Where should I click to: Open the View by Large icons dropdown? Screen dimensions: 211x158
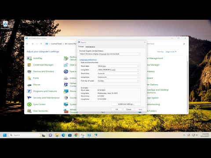(x=171, y=52)
